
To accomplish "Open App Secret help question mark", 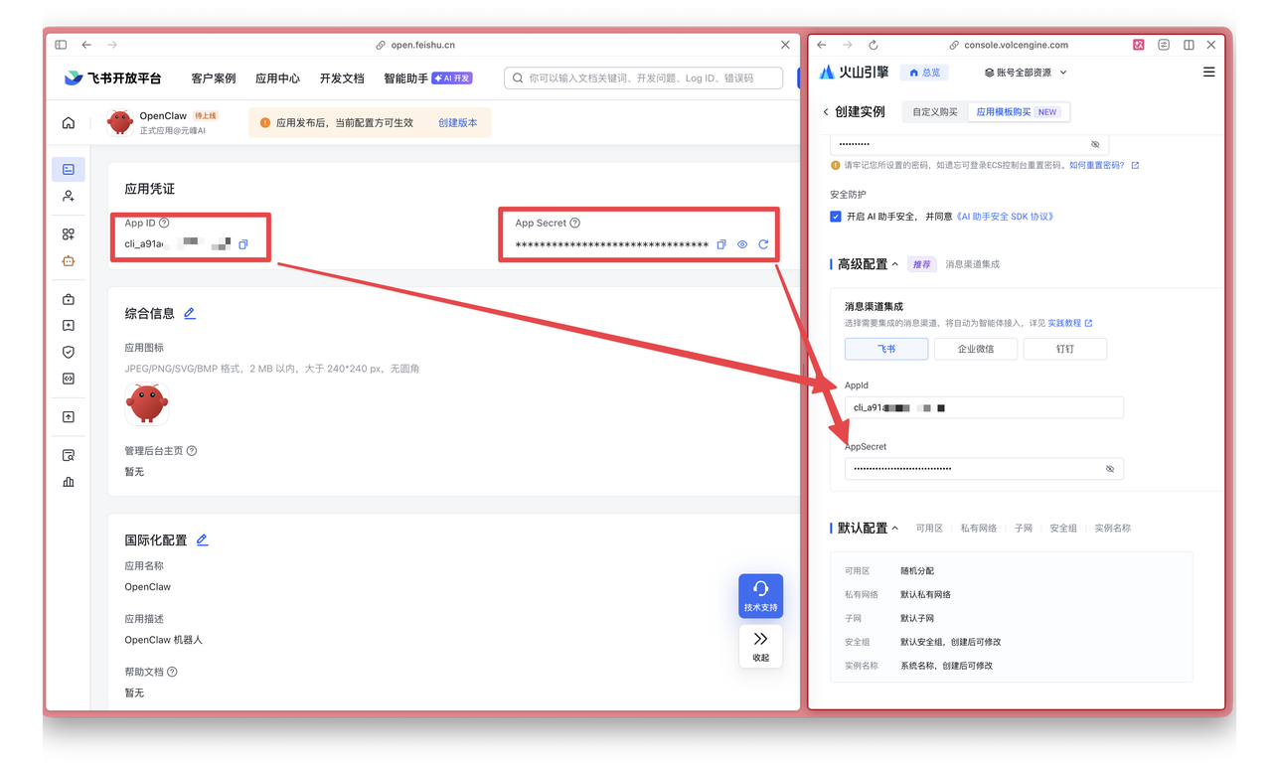I will pos(575,224).
